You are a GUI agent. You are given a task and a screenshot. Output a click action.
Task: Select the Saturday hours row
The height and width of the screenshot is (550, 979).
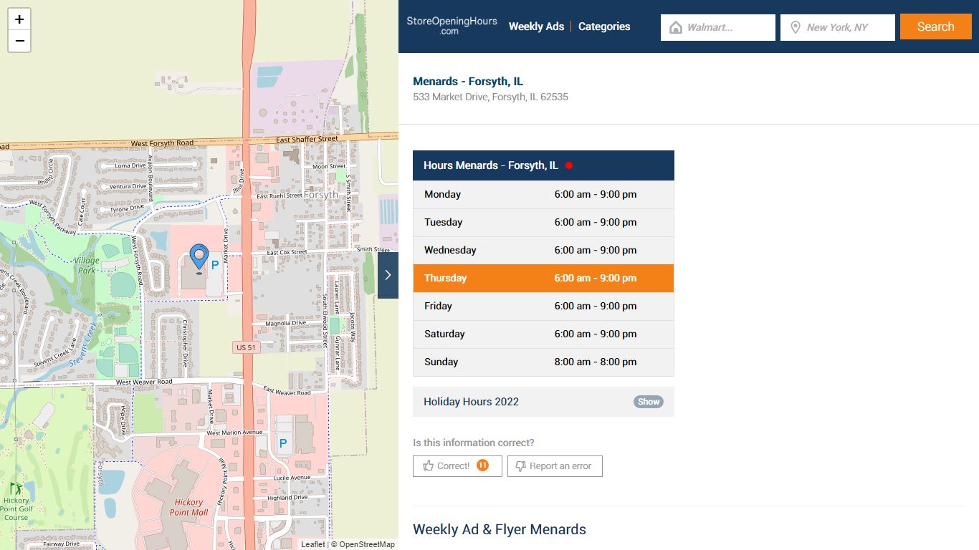[x=543, y=334]
